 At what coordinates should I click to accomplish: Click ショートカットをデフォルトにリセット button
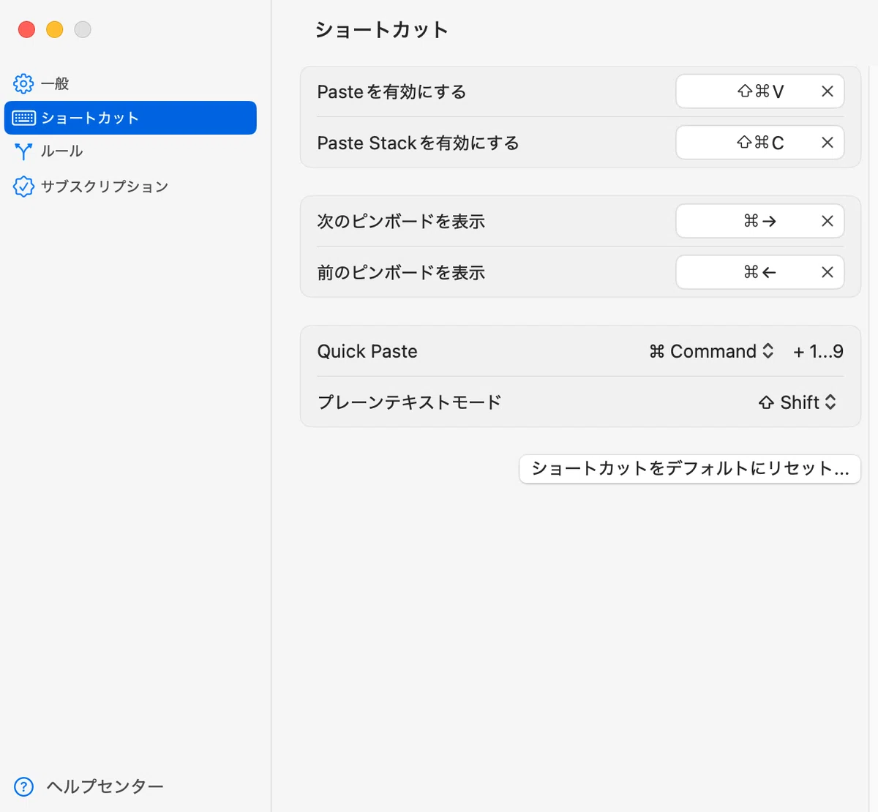[x=690, y=469]
